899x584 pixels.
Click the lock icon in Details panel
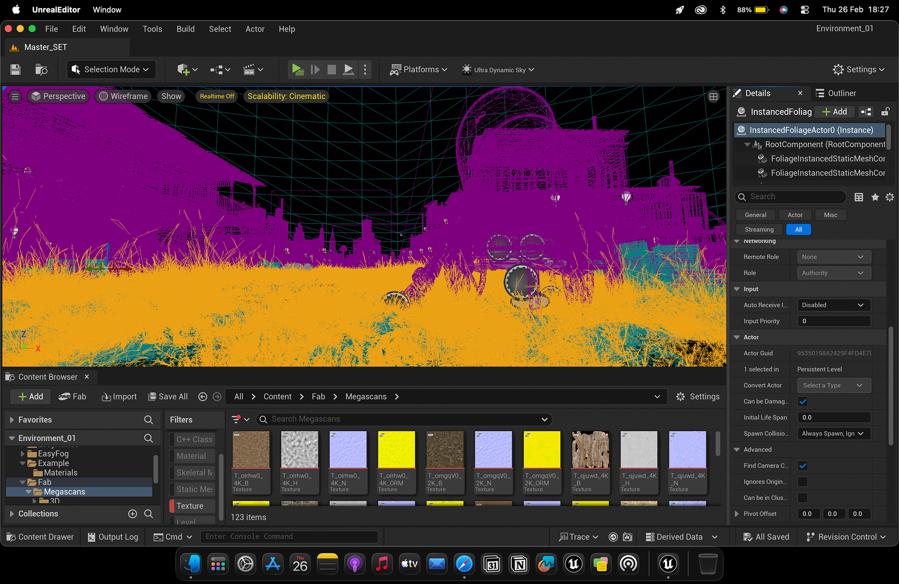click(885, 112)
